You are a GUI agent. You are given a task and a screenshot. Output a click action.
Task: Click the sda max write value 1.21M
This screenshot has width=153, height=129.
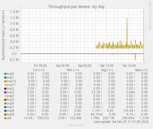coord(144,118)
